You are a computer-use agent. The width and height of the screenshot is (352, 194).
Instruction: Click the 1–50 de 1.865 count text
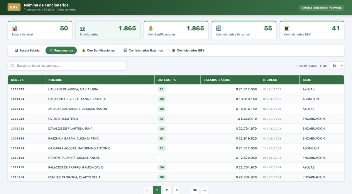click(x=306, y=66)
